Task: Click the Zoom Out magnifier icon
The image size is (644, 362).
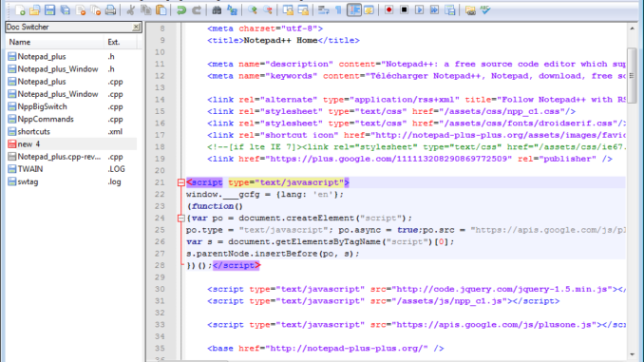Action: [x=268, y=10]
